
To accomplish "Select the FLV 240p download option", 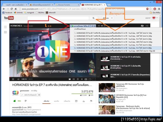I will [116, 39].
